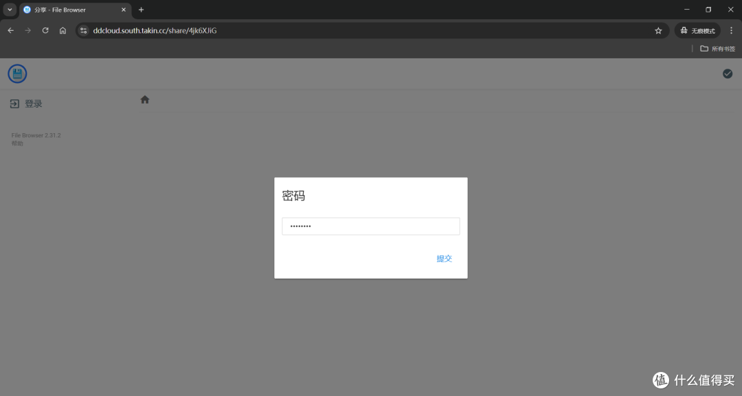
Task: Open the 所有书签 all bookmarks folder
Action: [717, 49]
